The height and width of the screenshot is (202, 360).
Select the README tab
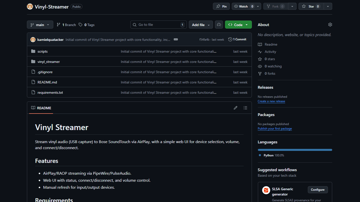[x=41, y=108]
